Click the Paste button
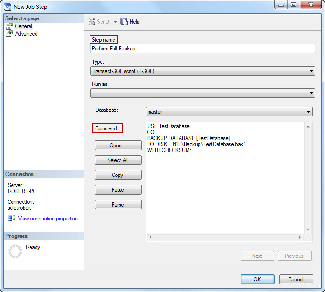This screenshot has height=292, width=325. click(118, 190)
